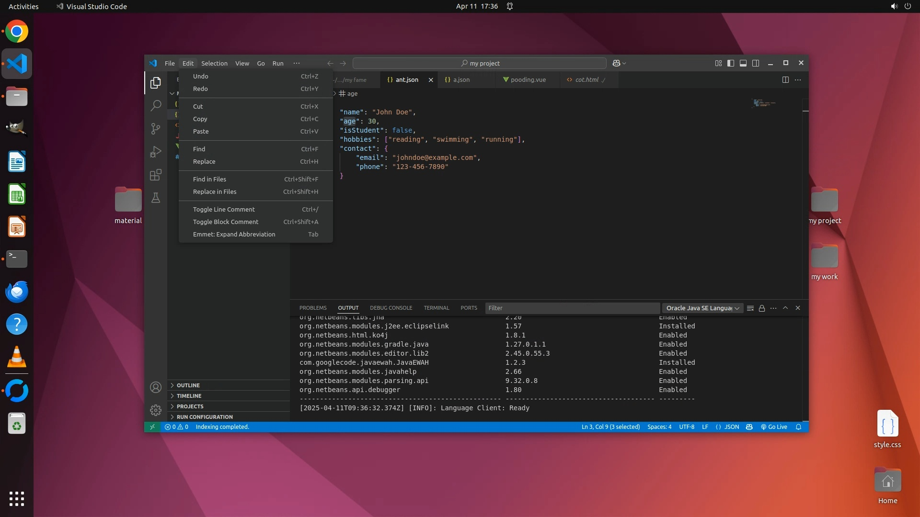
Task: Open the Oracle Java SE Language output dropdown
Action: [702, 308]
